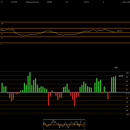Screen dimensions: 130x130
Task: Select the MR chart title label
Action: (116, 68)
